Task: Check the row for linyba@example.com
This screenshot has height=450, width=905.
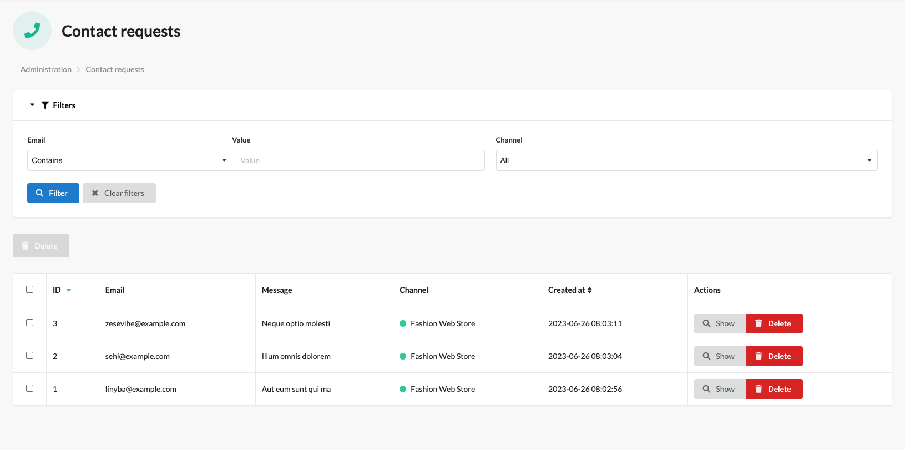Action: coord(30,388)
